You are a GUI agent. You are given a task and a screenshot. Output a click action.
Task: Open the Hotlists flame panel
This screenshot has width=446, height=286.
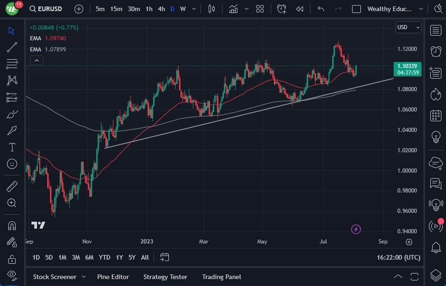435,94
